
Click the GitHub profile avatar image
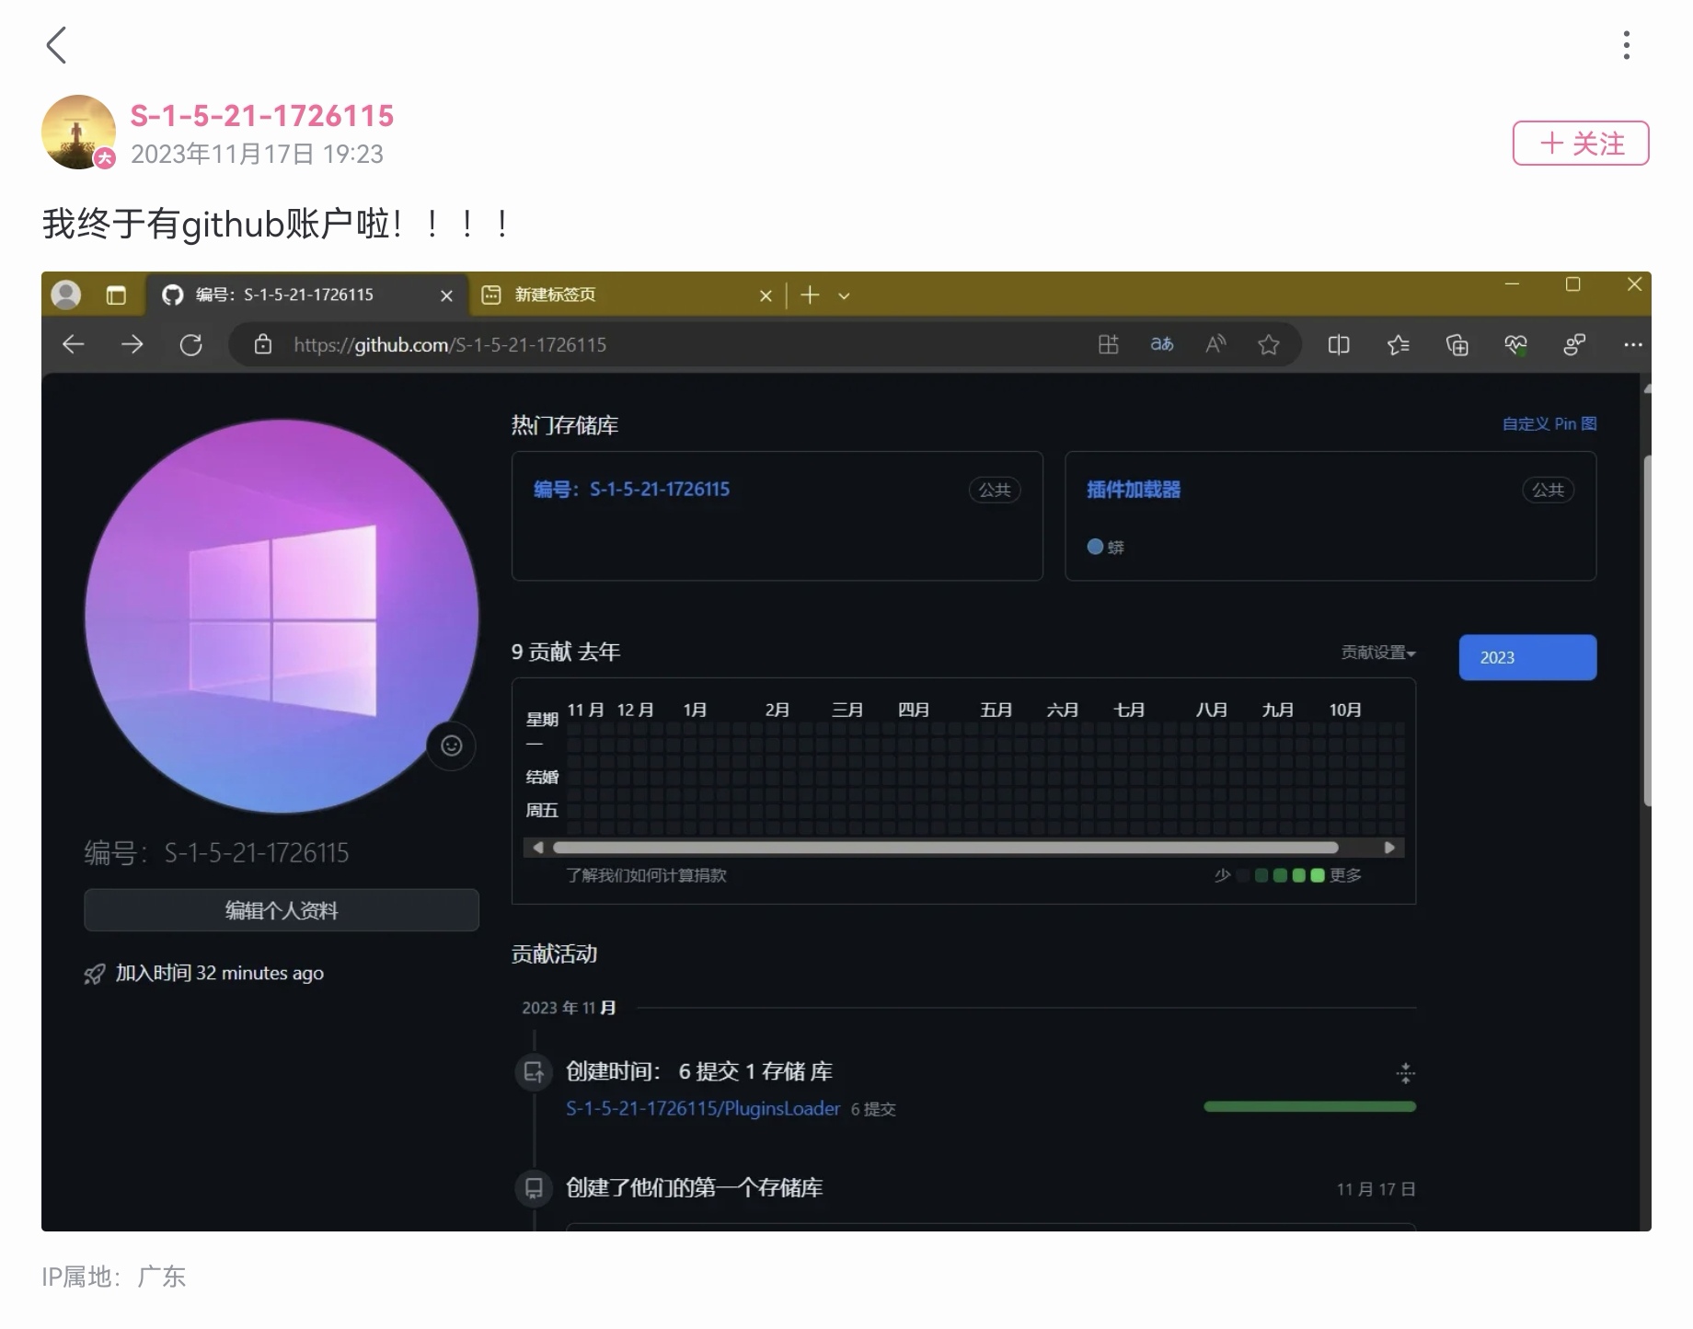282,616
